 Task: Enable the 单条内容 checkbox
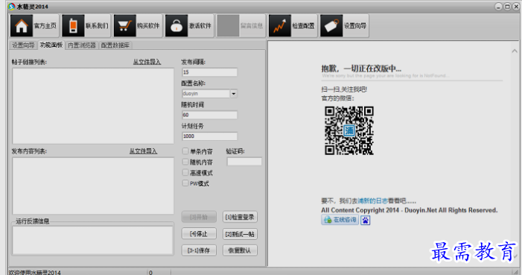(x=185, y=151)
